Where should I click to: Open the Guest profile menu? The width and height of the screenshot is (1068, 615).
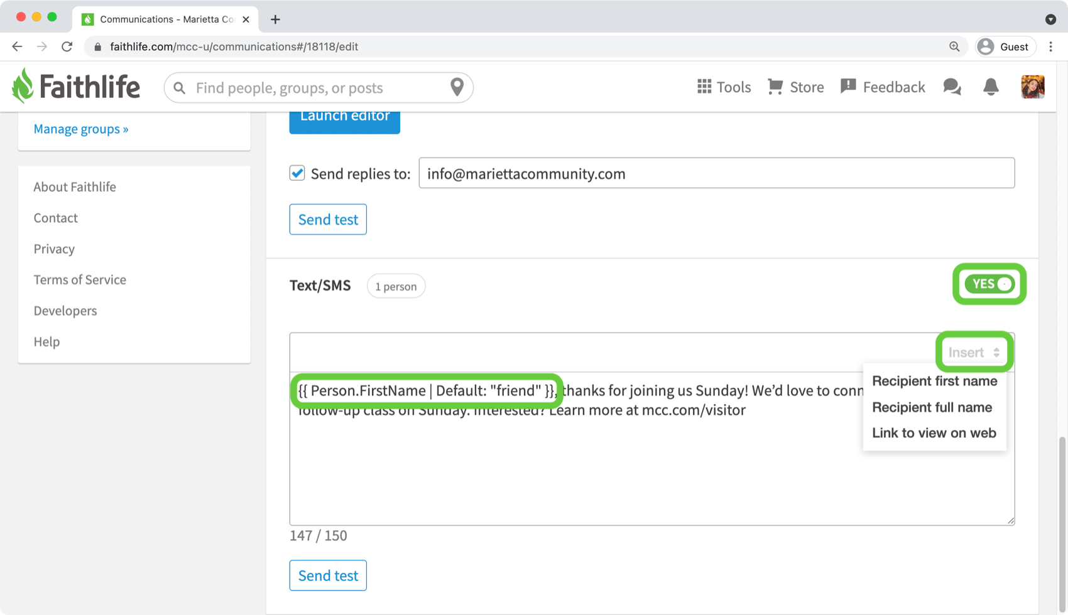tap(1005, 46)
